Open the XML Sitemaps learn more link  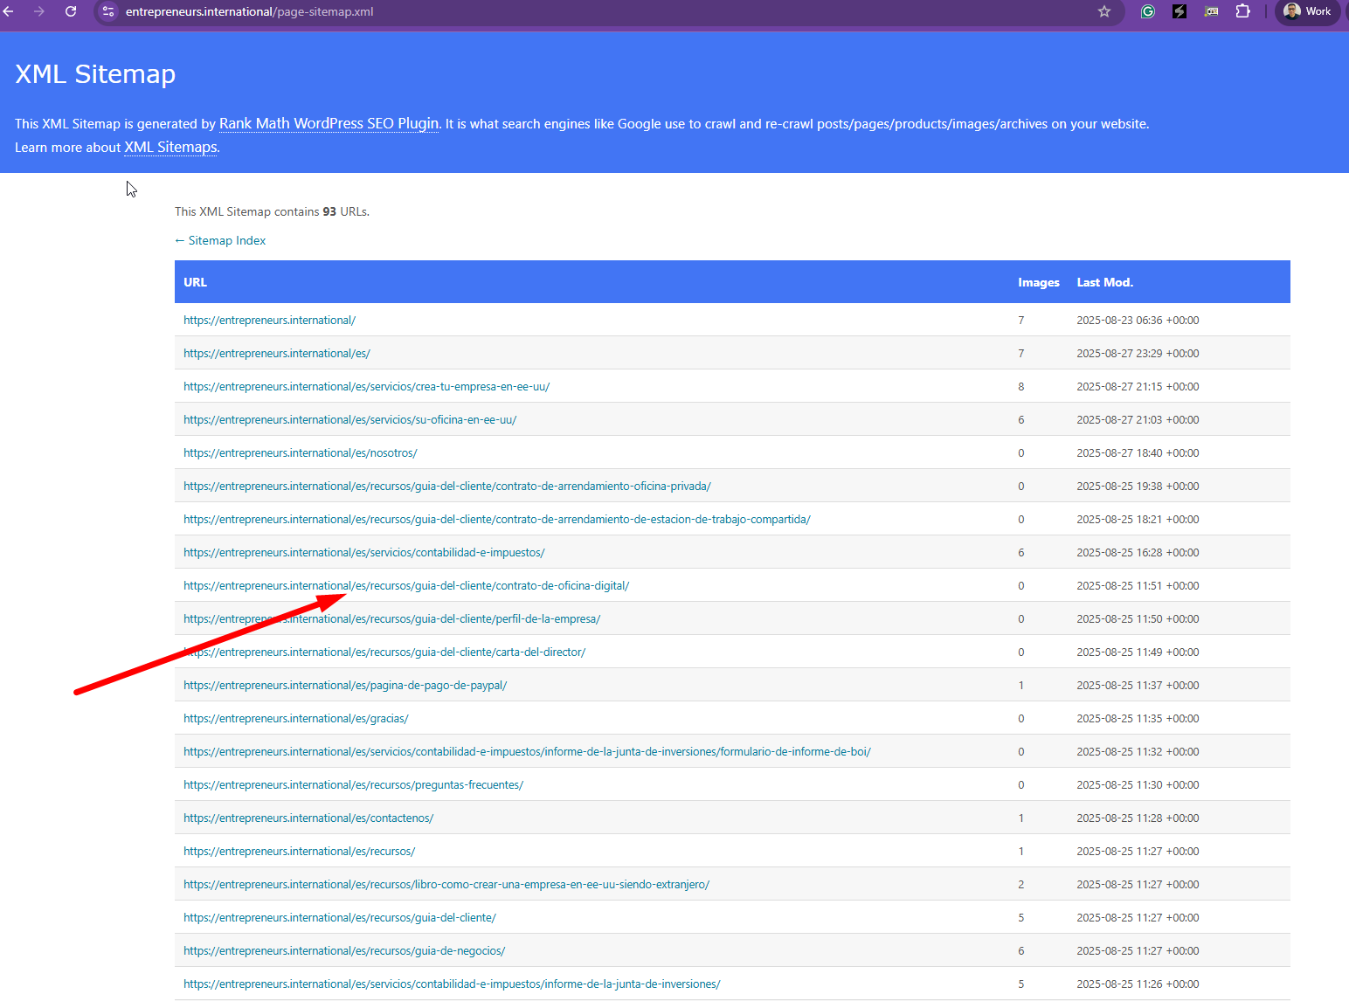[170, 147]
